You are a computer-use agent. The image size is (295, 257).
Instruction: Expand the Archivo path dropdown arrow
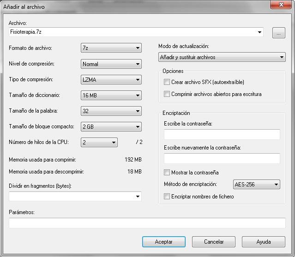pyautogui.click(x=259, y=32)
